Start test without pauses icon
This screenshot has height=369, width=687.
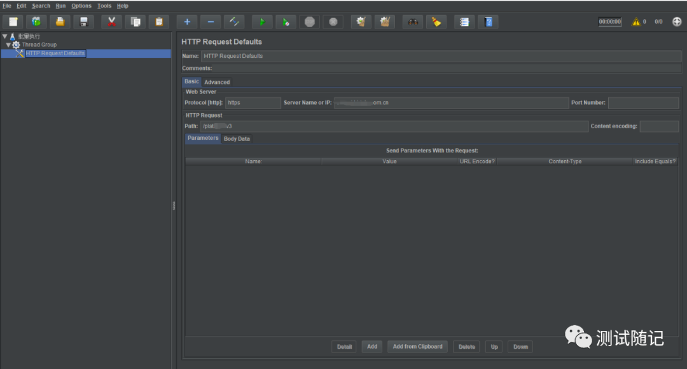(286, 22)
